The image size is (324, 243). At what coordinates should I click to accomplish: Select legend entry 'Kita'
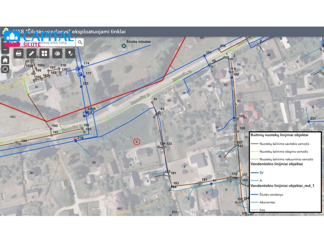[x=262, y=210]
